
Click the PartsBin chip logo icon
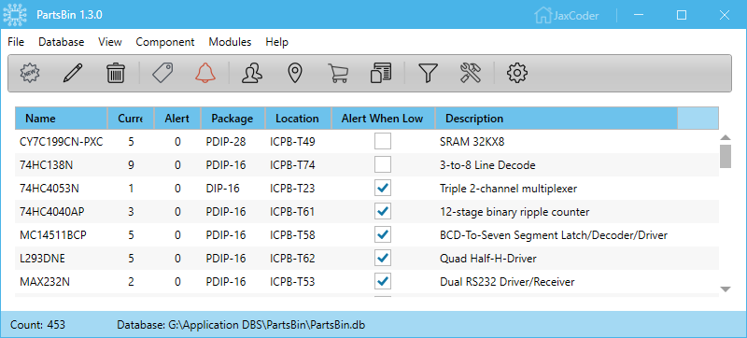(x=15, y=15)
